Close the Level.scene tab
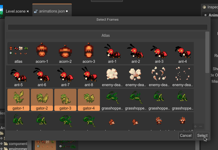 pos(28,12)
